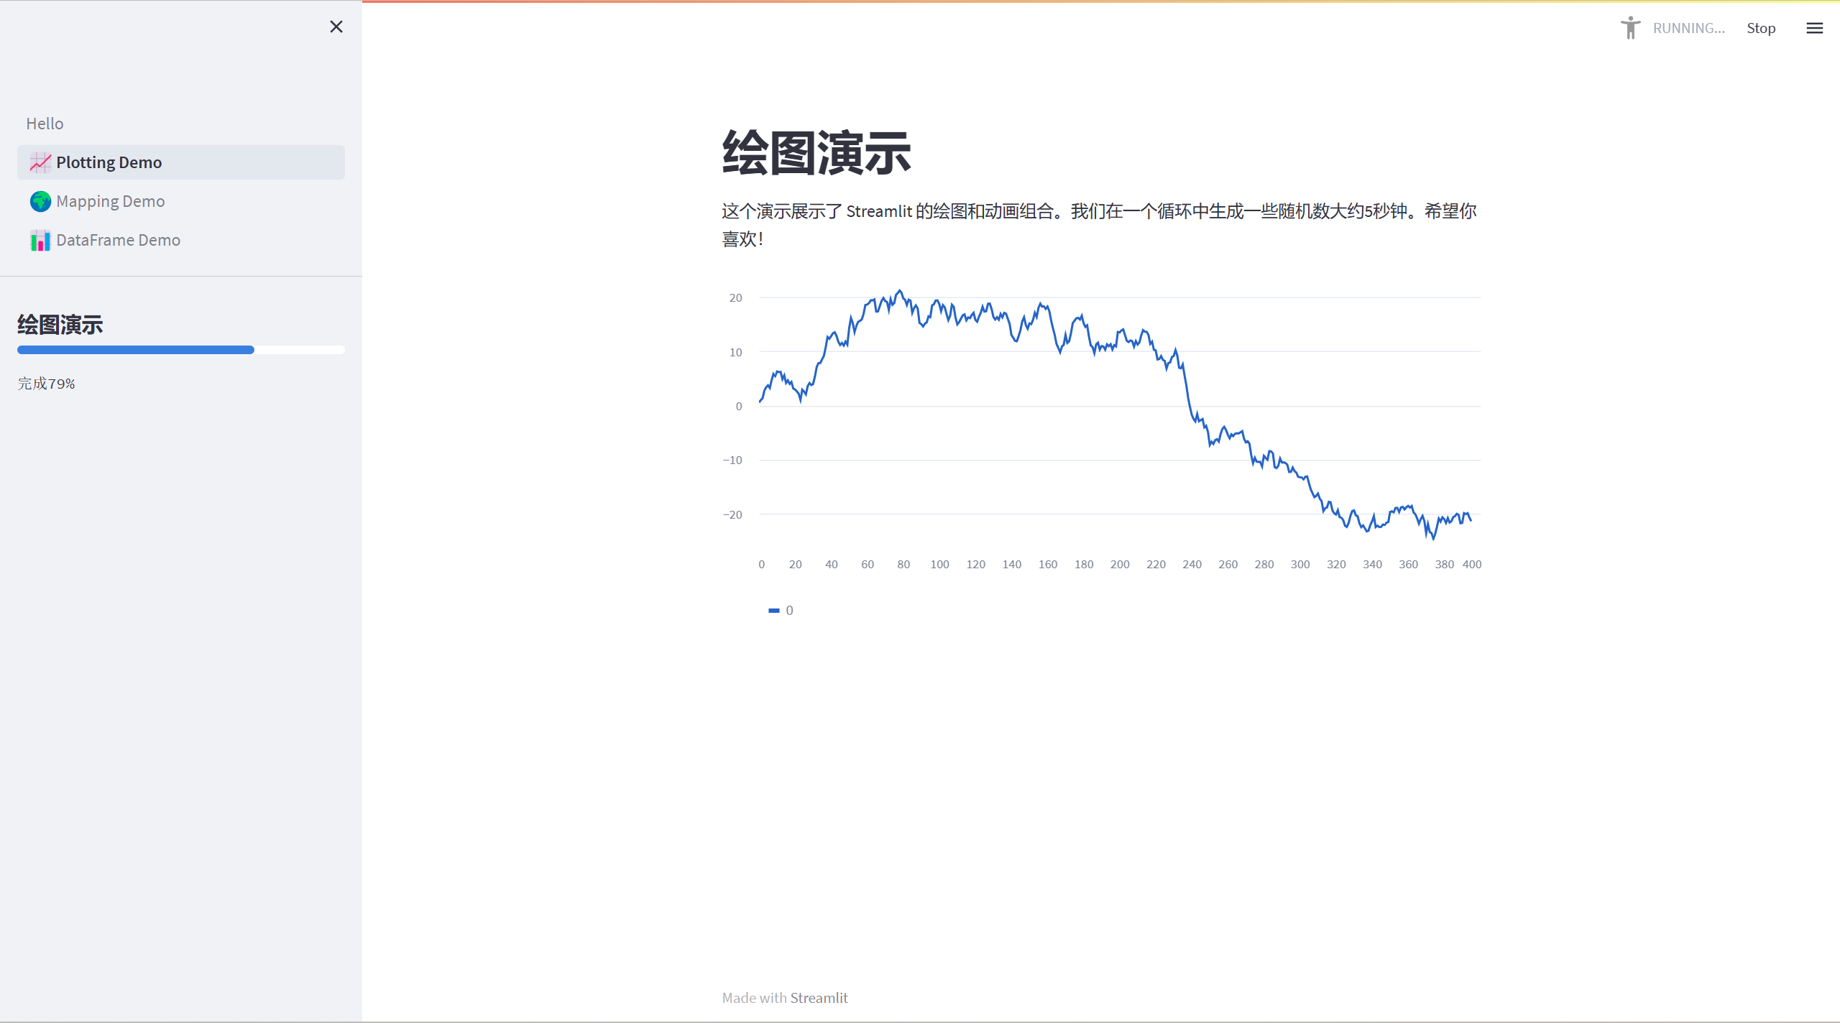Click the Mapping Demo globe icon
The width and height of the screenshot is (1840, 1023).
point(40,202)
